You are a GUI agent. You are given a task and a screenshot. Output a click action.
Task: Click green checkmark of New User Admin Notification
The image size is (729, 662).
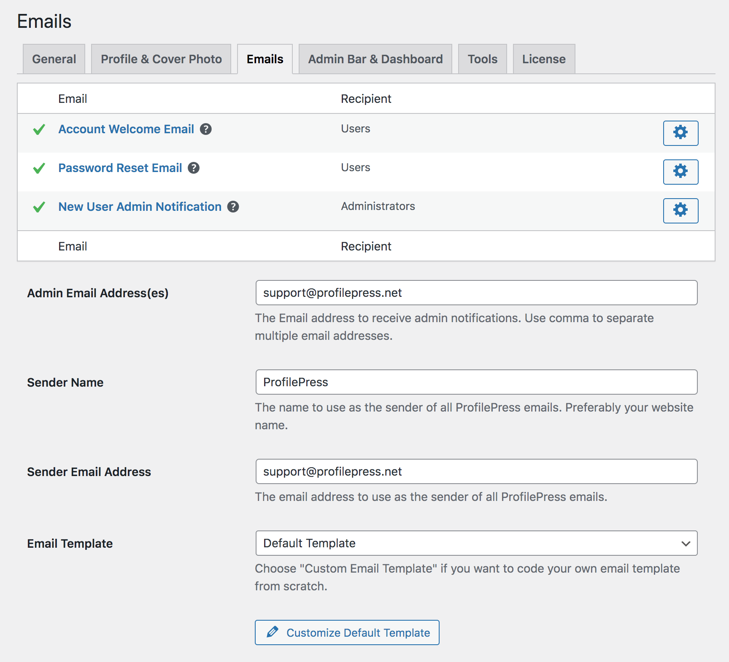point(39,207)
